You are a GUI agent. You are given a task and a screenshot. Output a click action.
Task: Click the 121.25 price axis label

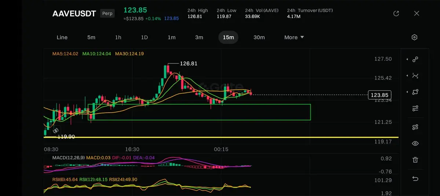click(x=383, y=122)
